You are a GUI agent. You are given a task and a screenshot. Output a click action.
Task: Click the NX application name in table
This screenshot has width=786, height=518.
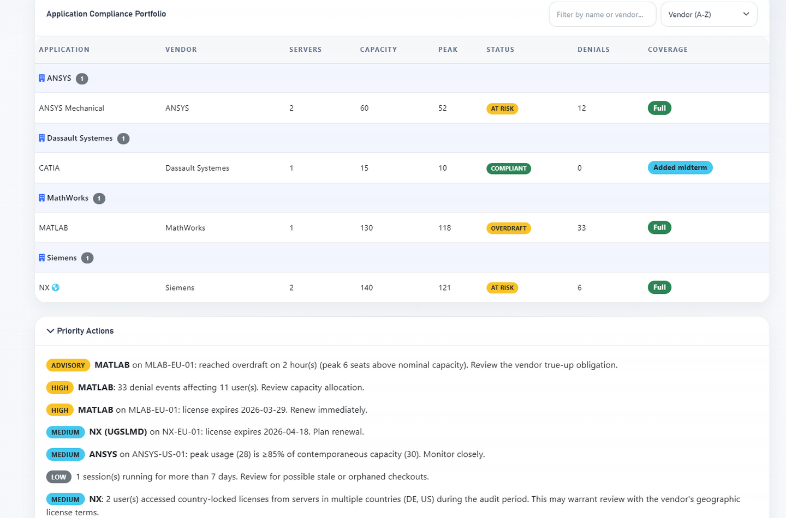pyautogui.click(x=44, y=287)
